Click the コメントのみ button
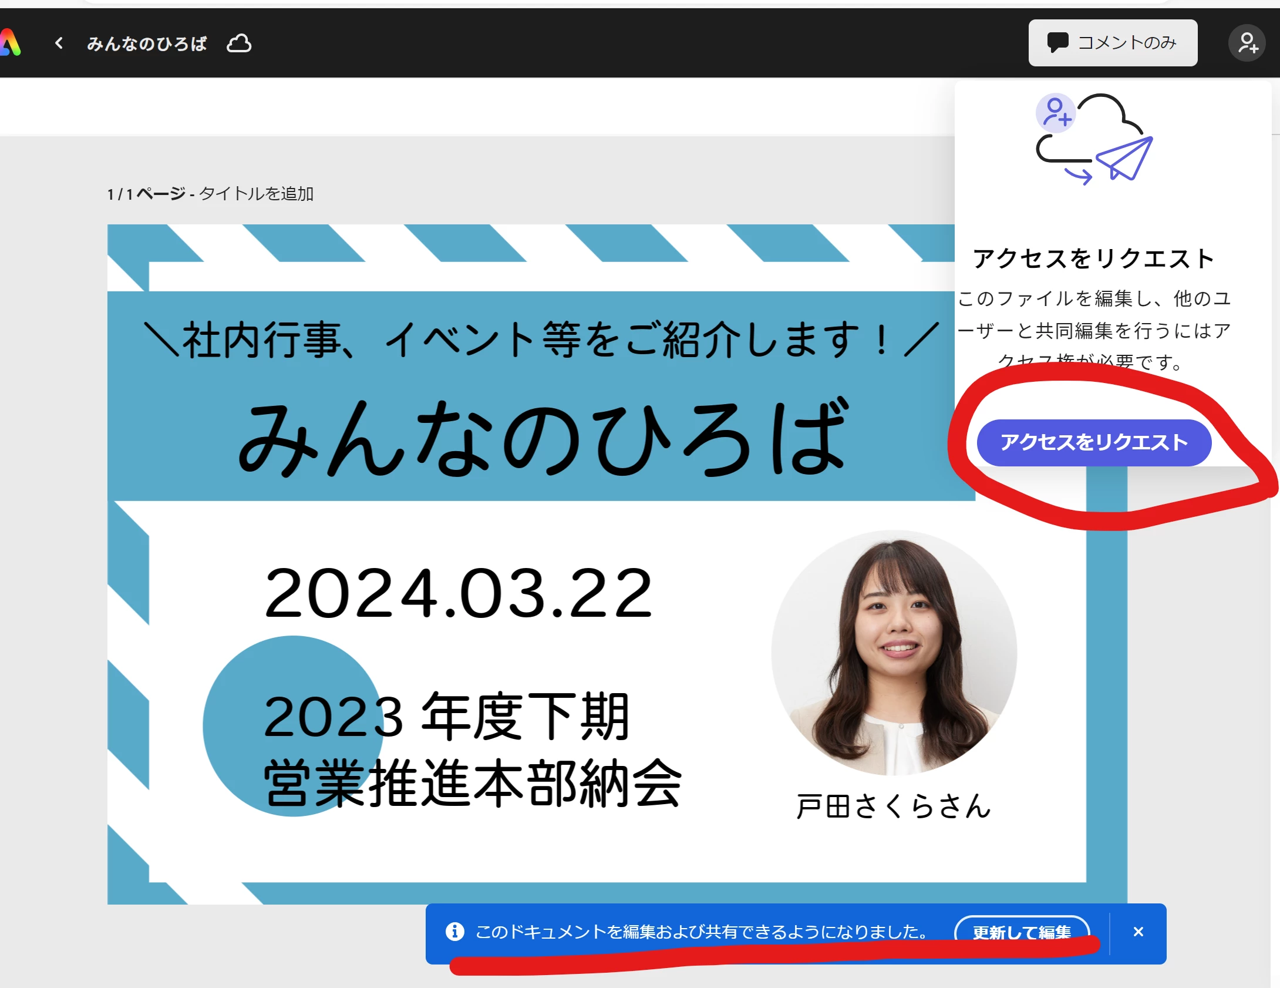 [x=1112, y=43]
